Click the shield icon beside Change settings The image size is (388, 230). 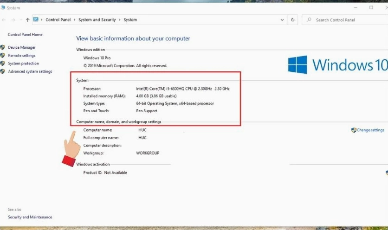click(x=354, y=130)
